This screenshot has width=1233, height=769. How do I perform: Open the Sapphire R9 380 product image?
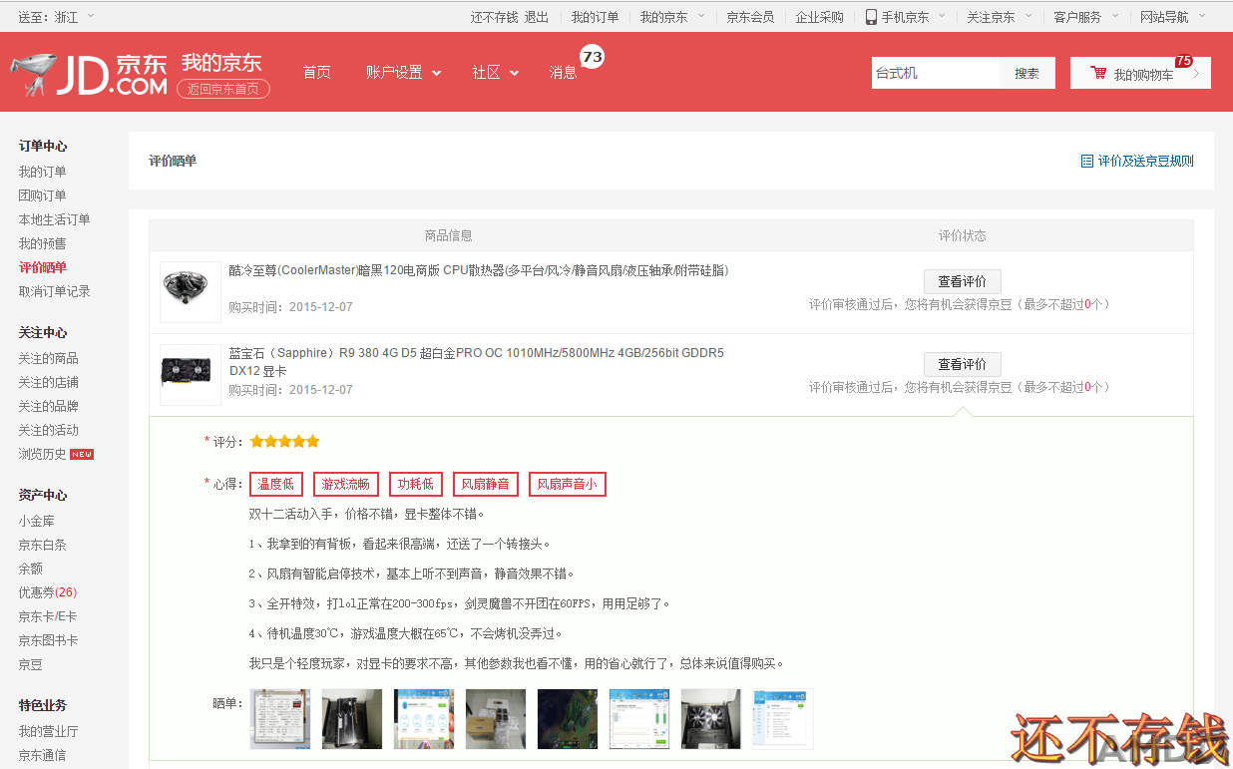pyautogui.click(x=191, y=375)
